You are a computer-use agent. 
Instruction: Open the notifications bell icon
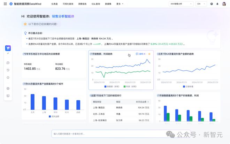(217, 4)
